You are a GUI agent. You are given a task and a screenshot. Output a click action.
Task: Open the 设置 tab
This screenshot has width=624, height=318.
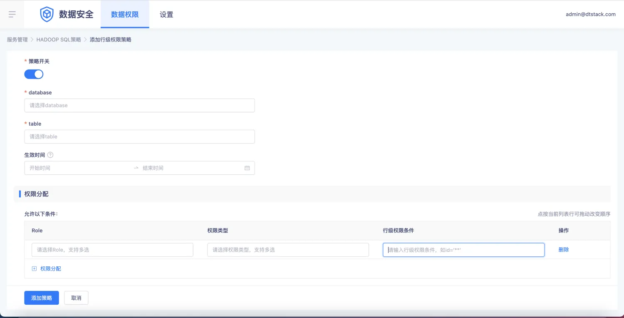click(166, 15)
